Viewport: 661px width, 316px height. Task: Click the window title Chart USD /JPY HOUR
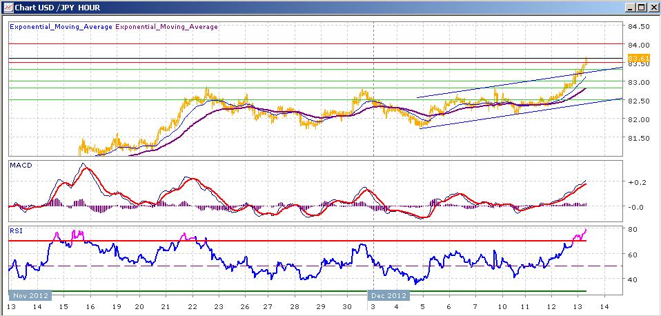click(x=58, y=8)
